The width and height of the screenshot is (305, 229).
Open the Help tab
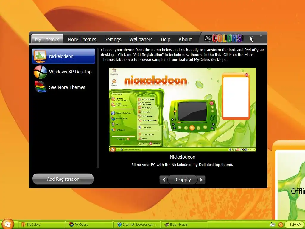pos(166,39)
